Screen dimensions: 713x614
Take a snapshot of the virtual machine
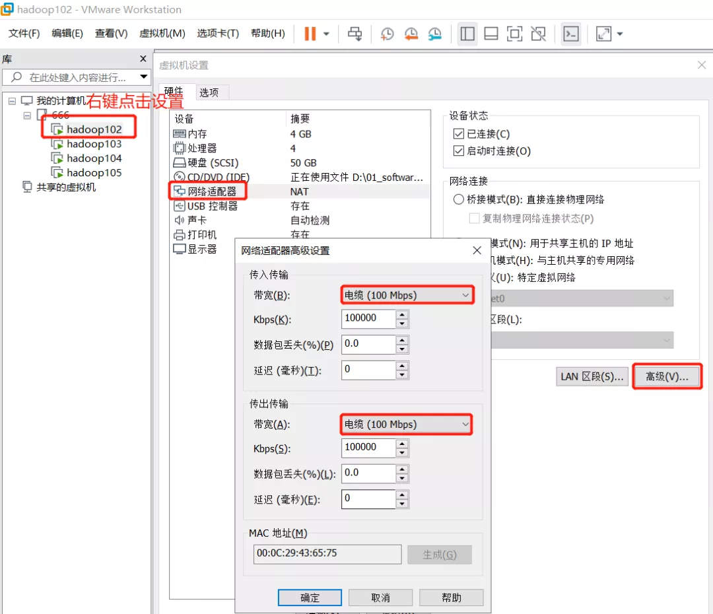point(387,34)
